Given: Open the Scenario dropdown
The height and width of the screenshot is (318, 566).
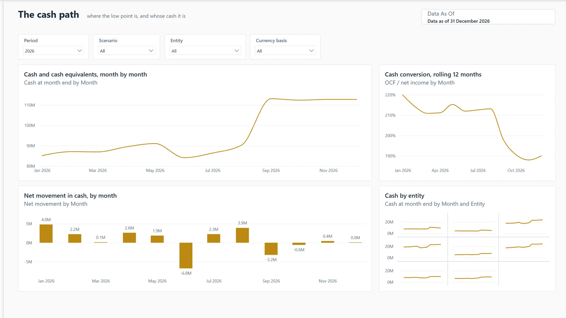Looking at the screenshot, I should [x=126, y=51].
